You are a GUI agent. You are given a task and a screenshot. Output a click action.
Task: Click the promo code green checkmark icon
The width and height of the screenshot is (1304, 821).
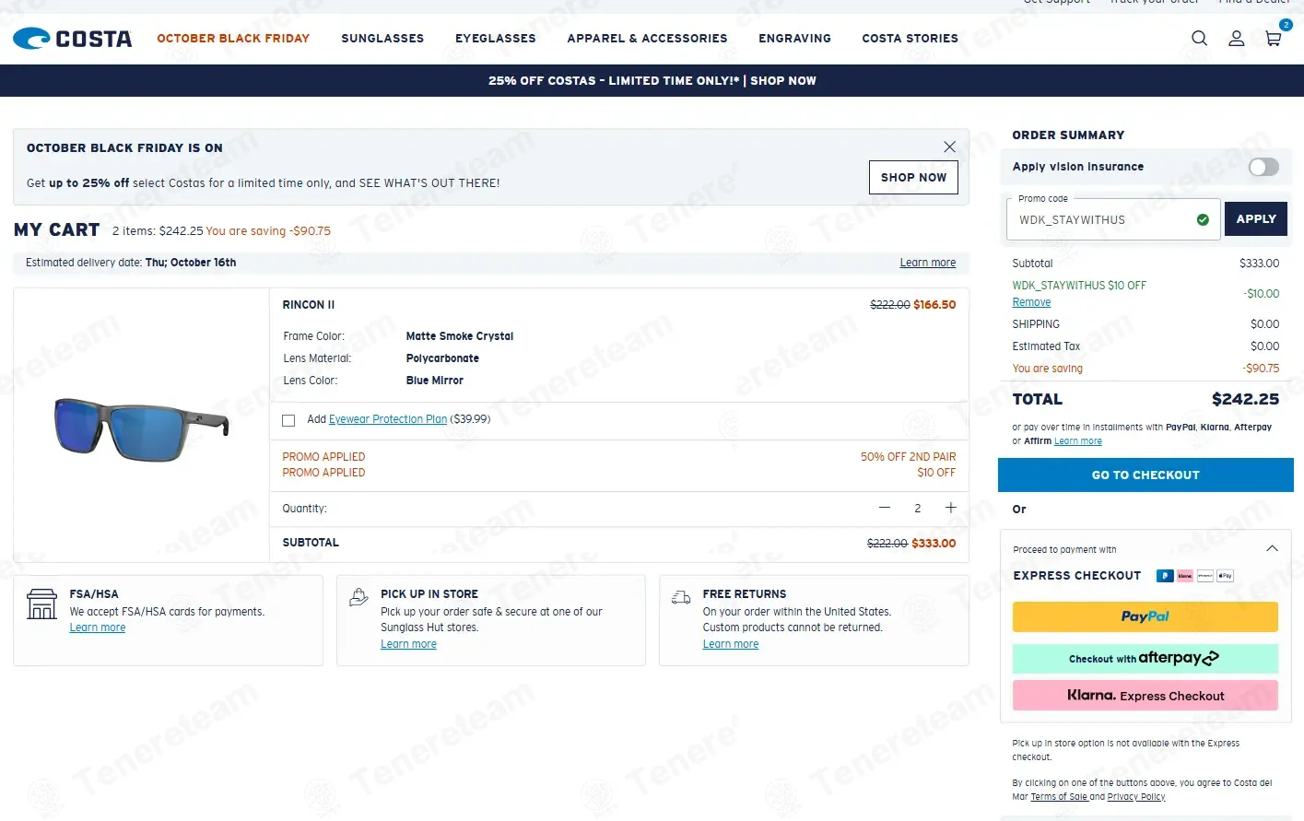pos(1203,219)
